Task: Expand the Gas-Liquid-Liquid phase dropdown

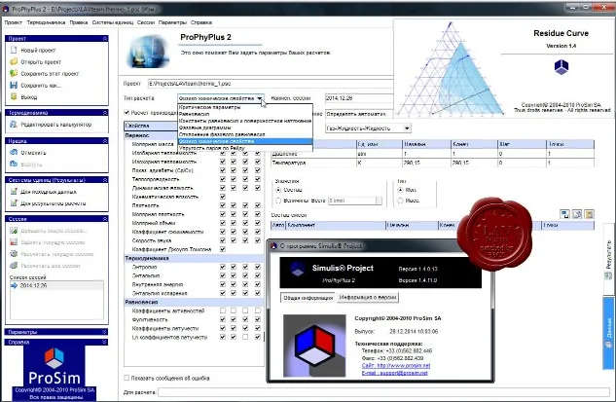Action: [x=407, y=128]
